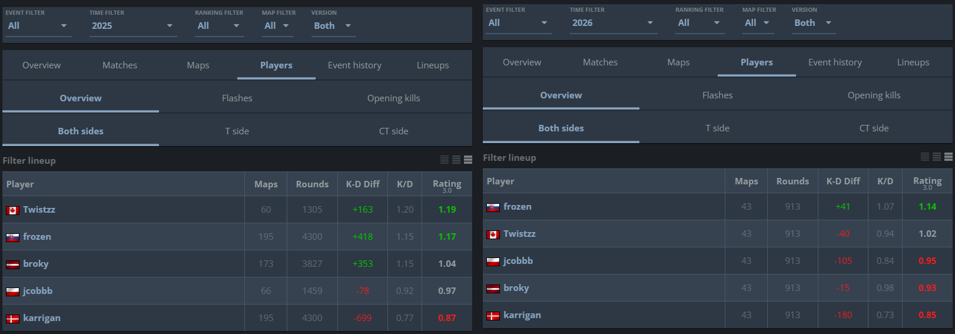Select compact row density icon in 2026 panel
Viewport: 955px width, 334px height.
(x=925, y=157)
